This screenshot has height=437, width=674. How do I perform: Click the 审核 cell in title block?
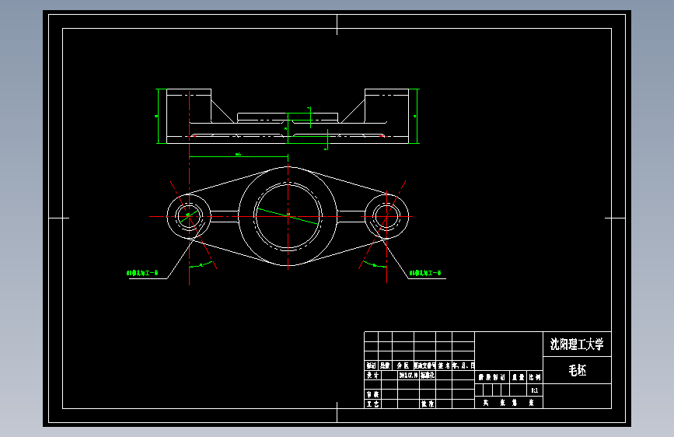(x=372, y=394)
